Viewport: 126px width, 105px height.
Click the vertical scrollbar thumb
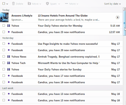[124, 23]
